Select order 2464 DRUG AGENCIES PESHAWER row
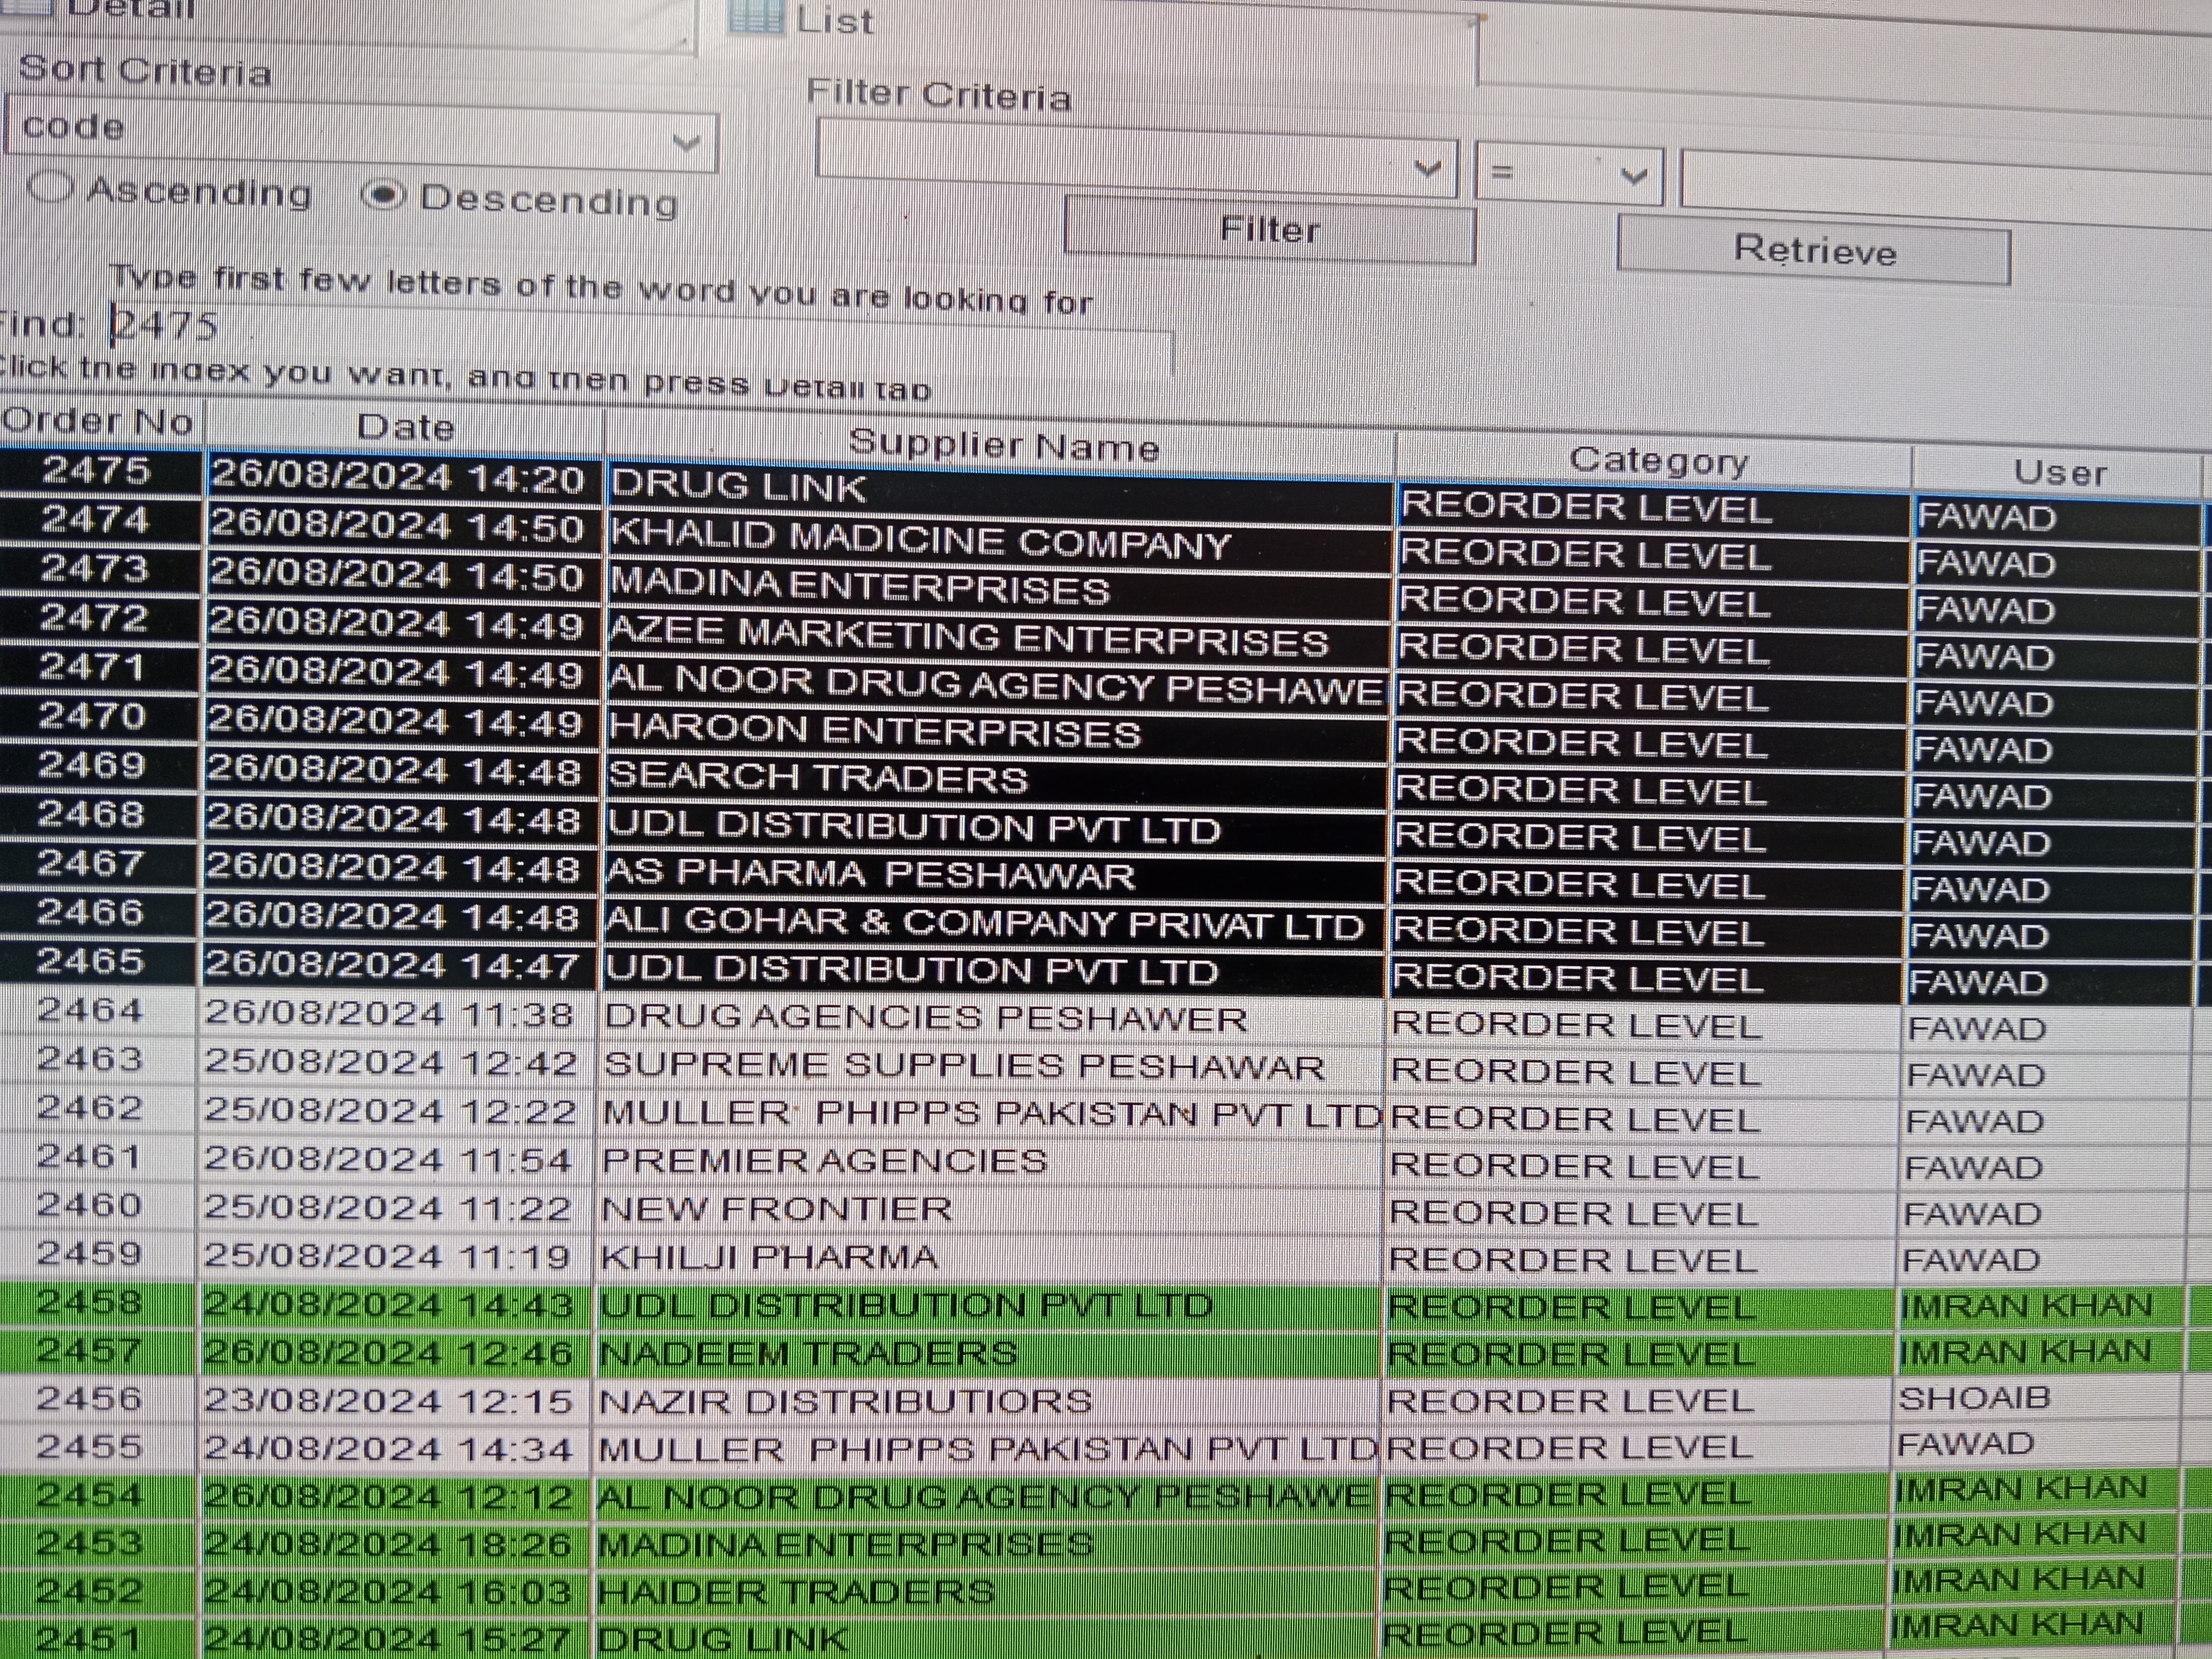Screen dimensions: 2212x1659 coord(925,1019)
